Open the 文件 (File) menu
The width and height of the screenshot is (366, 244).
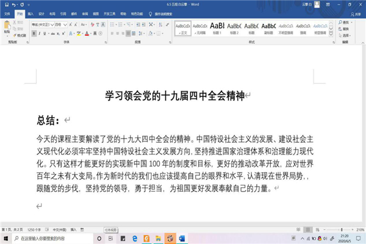pyautogui.click(x=7, y=13)
